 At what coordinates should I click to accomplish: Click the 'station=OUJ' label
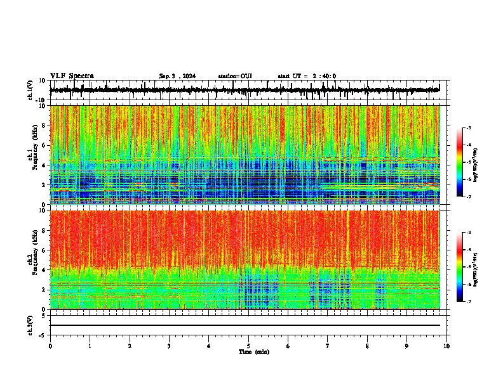tap(235, 76)
